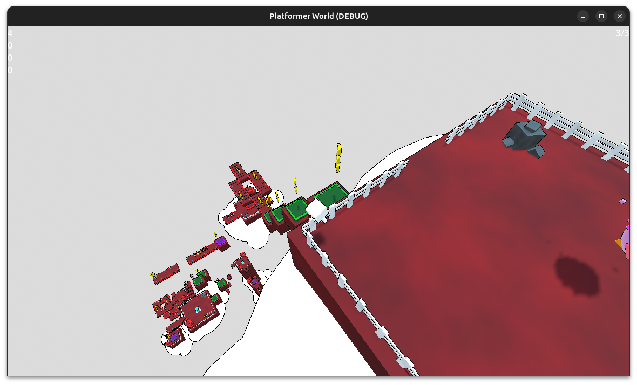This screenshot has width=637, height=385.
Task: Click the 'Platformer World (DEBUG)' title text
Action: [318, 16]
